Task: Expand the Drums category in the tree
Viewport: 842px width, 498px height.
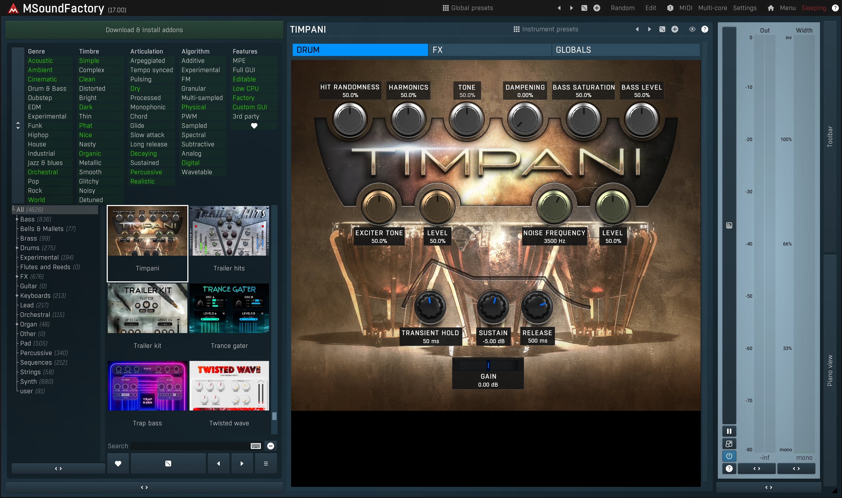Action: (17, 248)
